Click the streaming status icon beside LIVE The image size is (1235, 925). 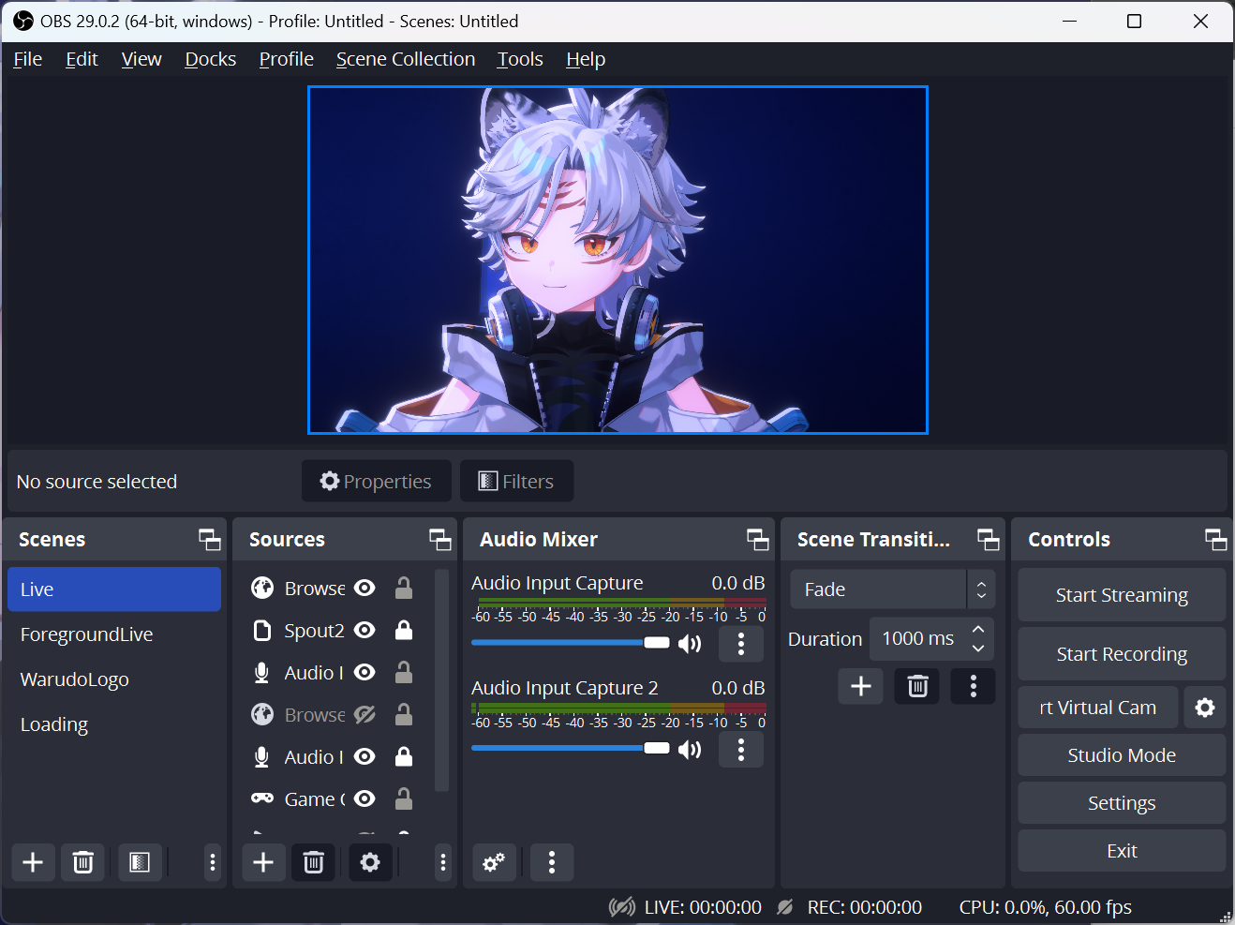[622, 907]
